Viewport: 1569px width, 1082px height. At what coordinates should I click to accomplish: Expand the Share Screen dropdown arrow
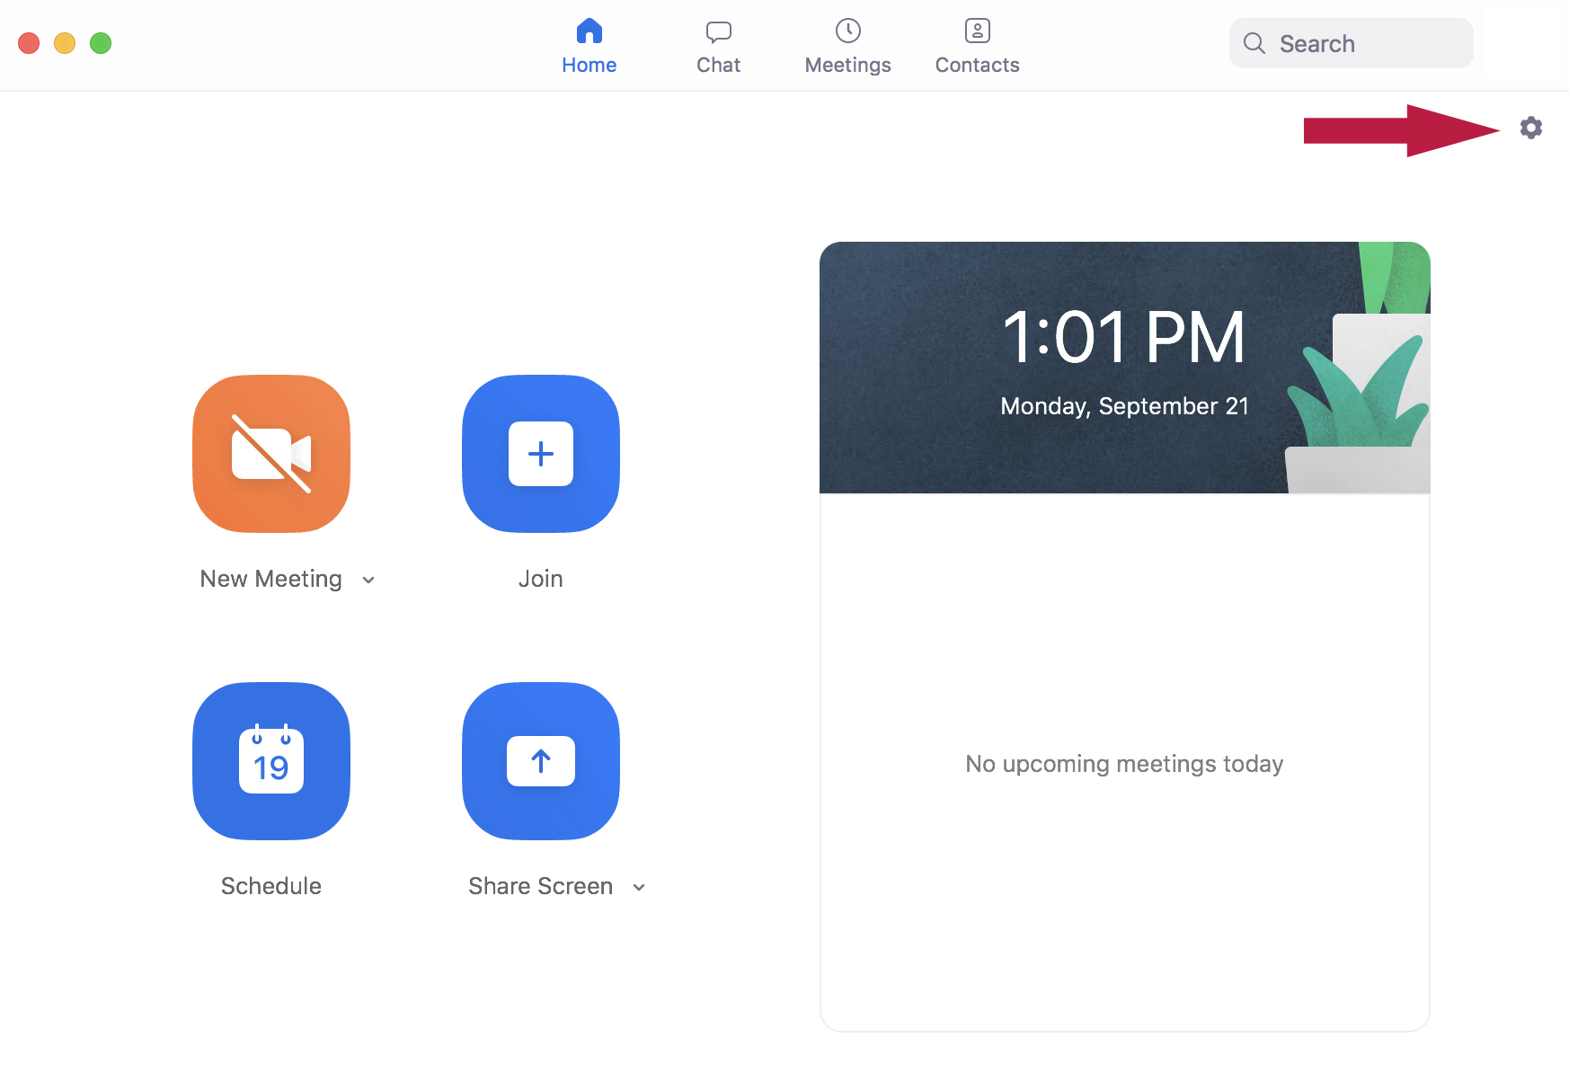(639, 887)
